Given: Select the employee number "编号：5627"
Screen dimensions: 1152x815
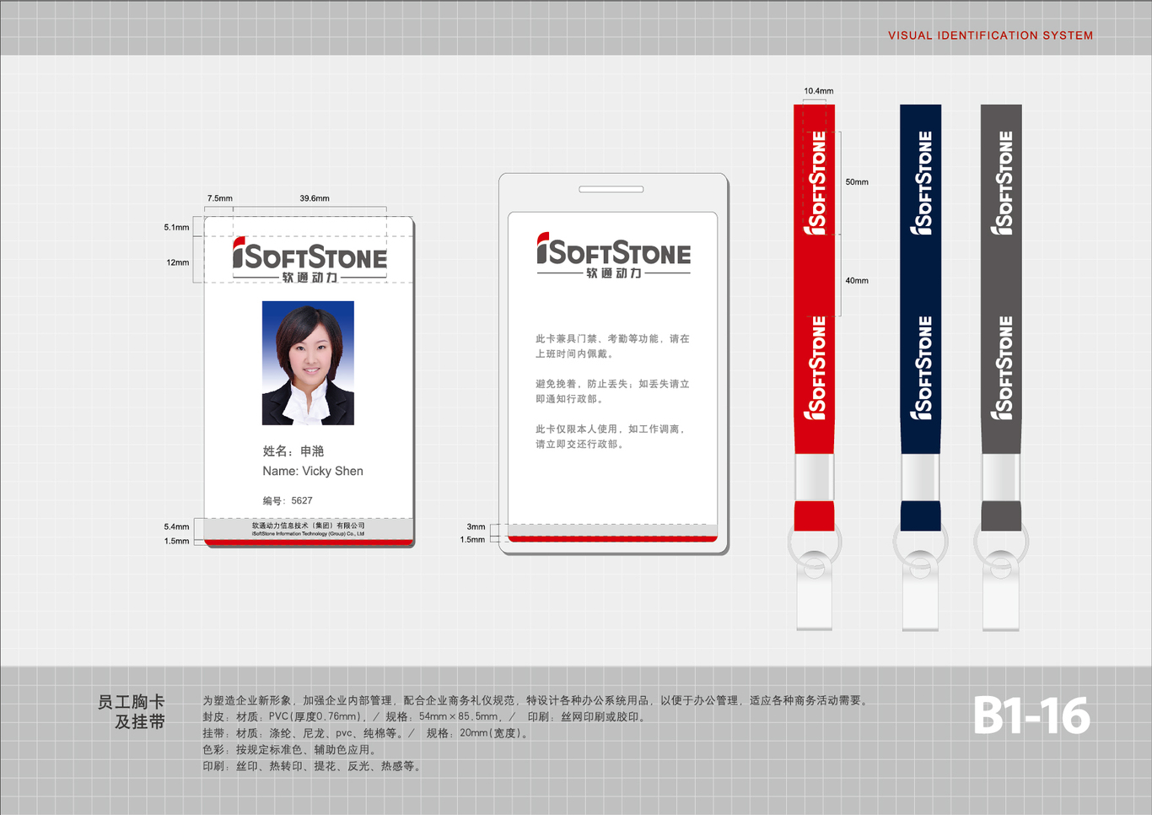Looking at the screenshot, I should 288,500.
